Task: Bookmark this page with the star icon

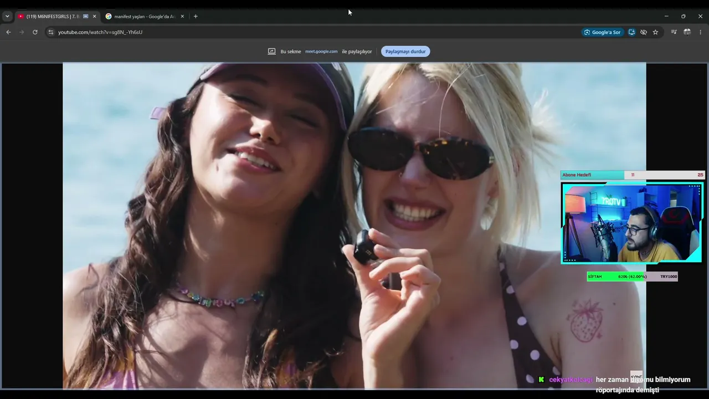Action: [x=655, y=32]
